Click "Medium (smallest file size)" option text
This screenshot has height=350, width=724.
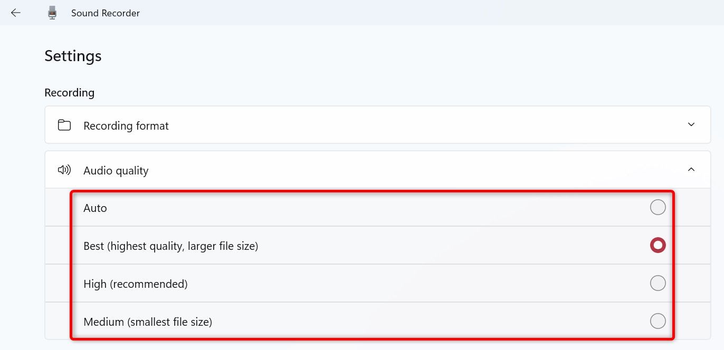(x=148, y=322)
